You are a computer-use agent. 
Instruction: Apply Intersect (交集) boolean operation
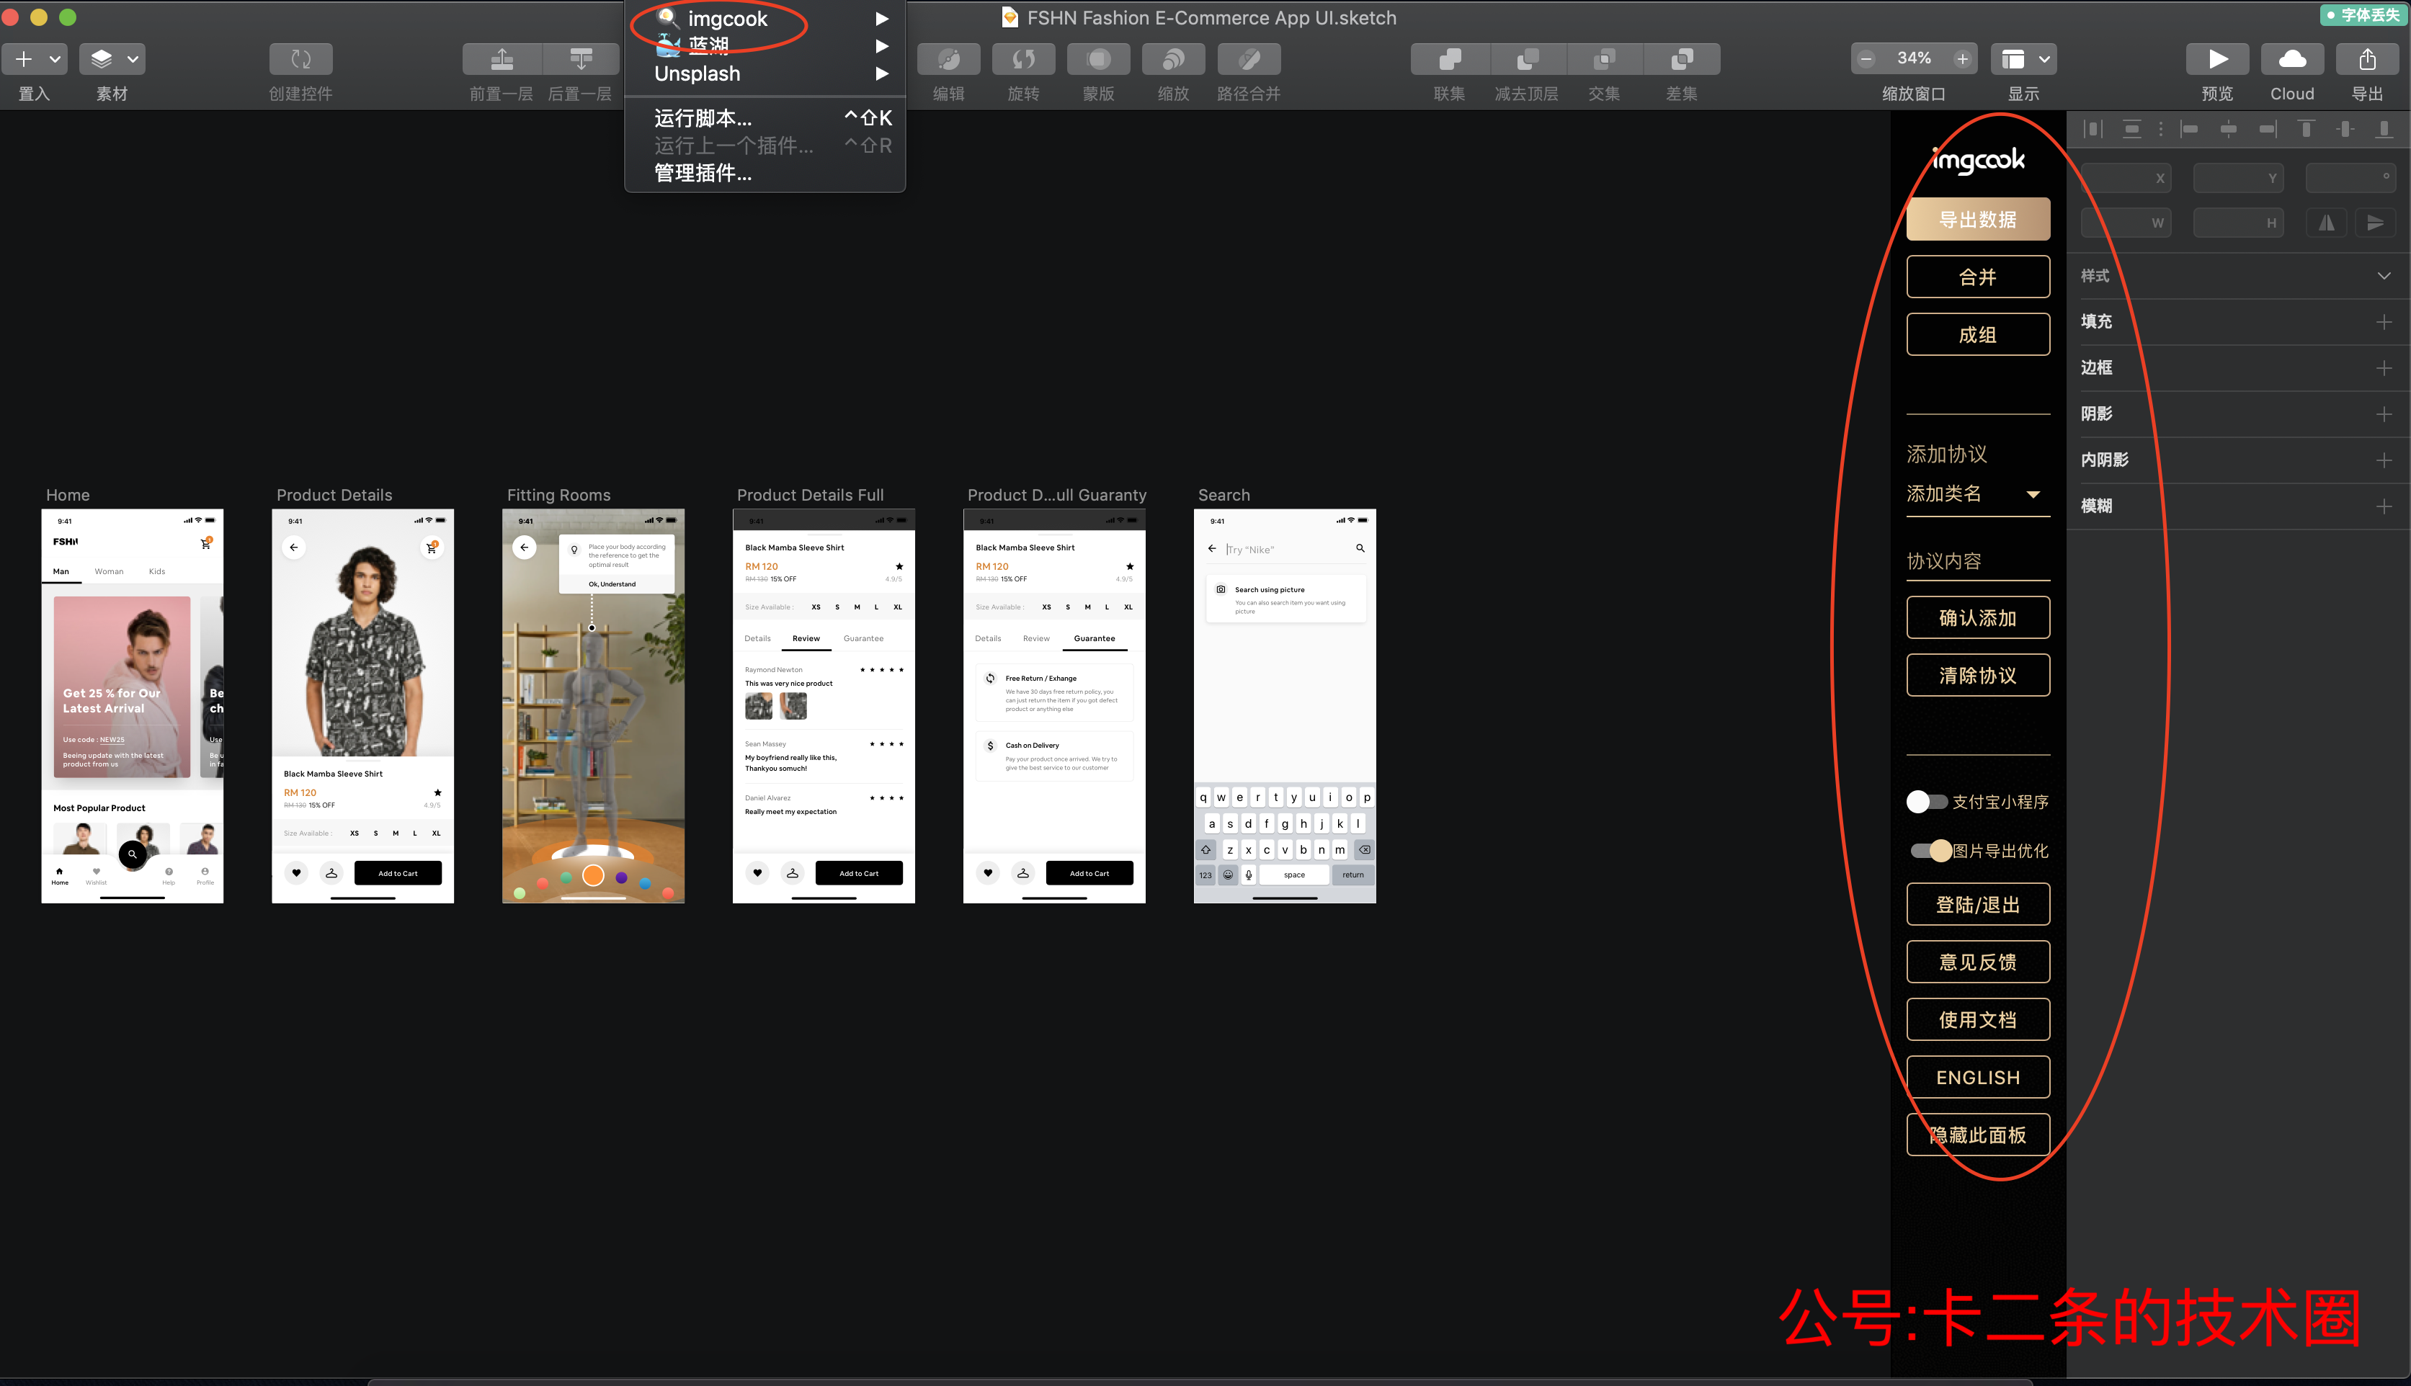[x=1605, y=59]
